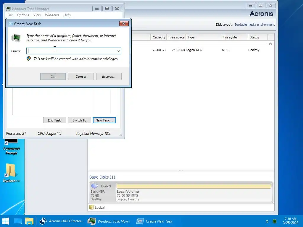Open the View menu in Task Manager
This screenshot has width=303, height=227.
(37, 15)
